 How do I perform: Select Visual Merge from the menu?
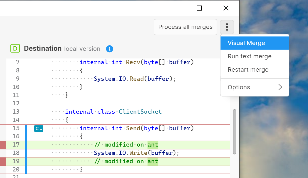[246, 43]
